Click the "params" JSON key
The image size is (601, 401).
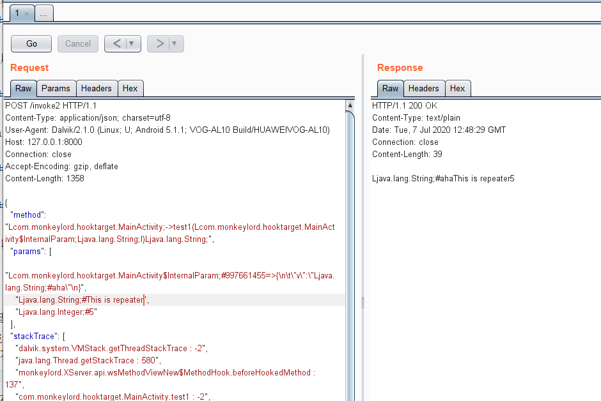click(27, 252)
